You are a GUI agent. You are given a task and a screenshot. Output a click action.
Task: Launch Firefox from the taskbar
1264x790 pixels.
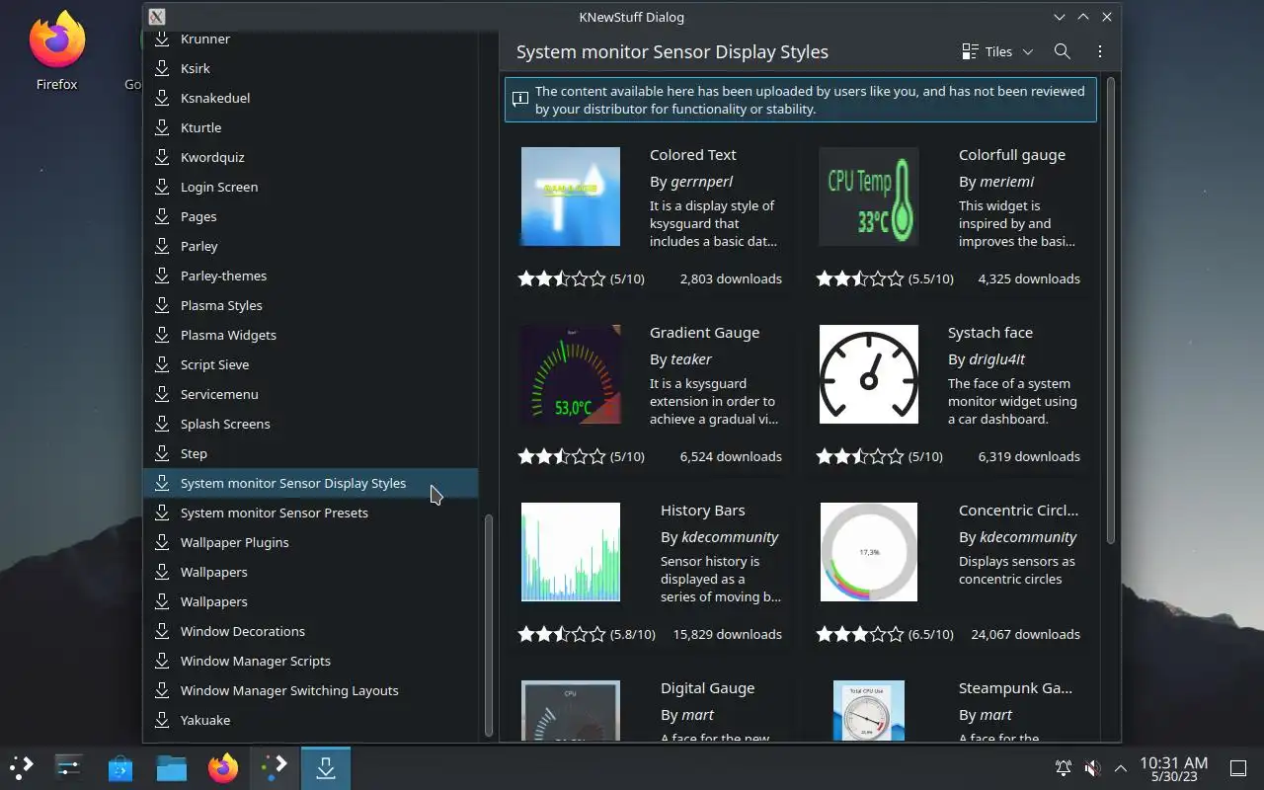223,766
